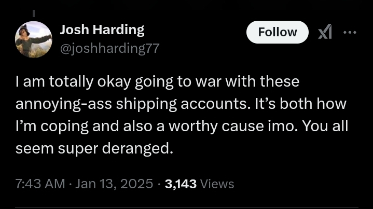Click the 7:43 AM timestamp
Image resolution: width=373 pixels, height=209 pixels.
click(40, 184)
